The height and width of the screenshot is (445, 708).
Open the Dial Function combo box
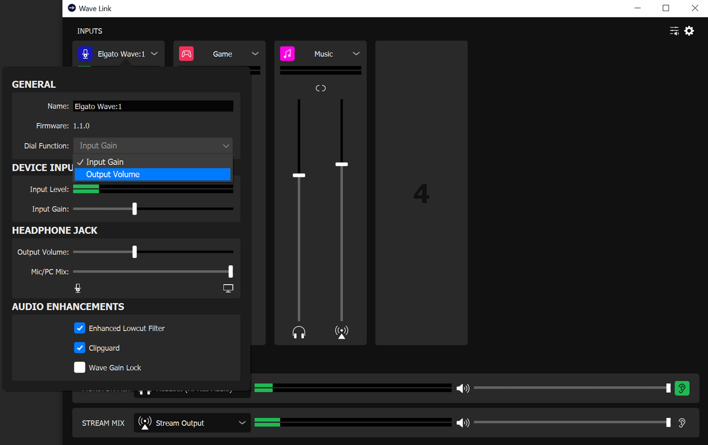click(x=153, y=146)
